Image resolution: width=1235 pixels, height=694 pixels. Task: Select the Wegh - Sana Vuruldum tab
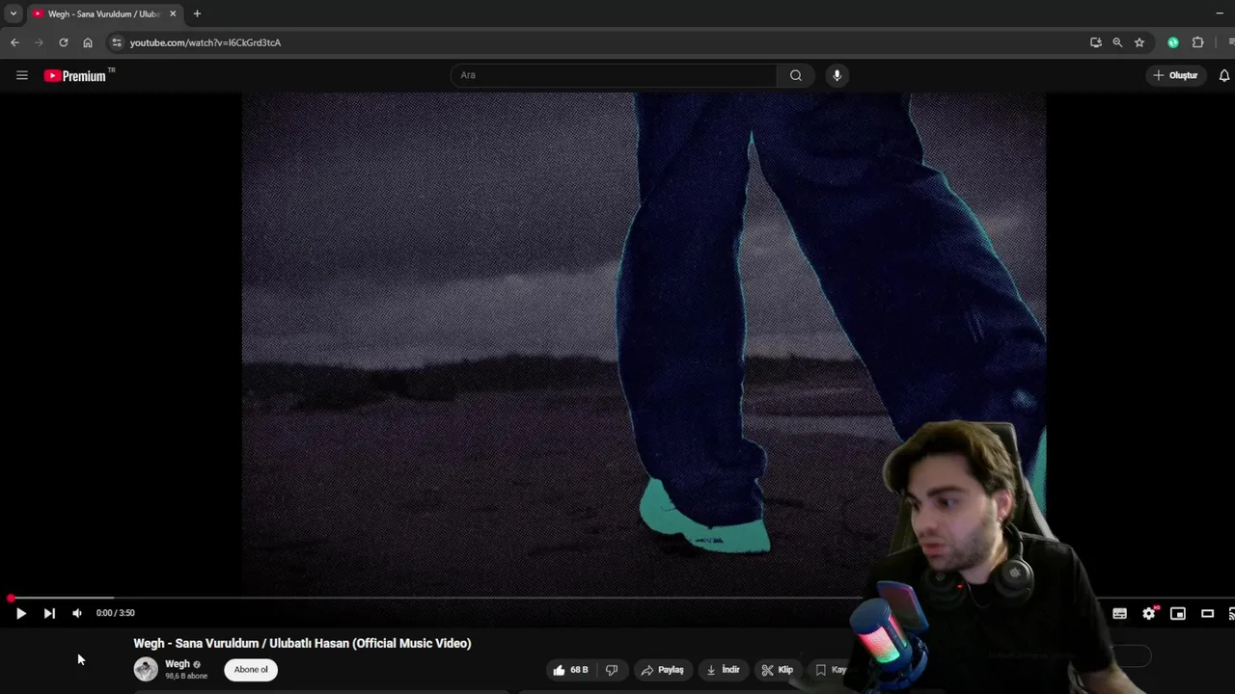click(x=103, y=13)
